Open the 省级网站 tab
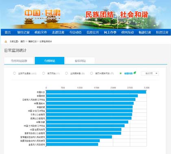The width and height of the screenshot is (171, 154). [x=80, y=61]
